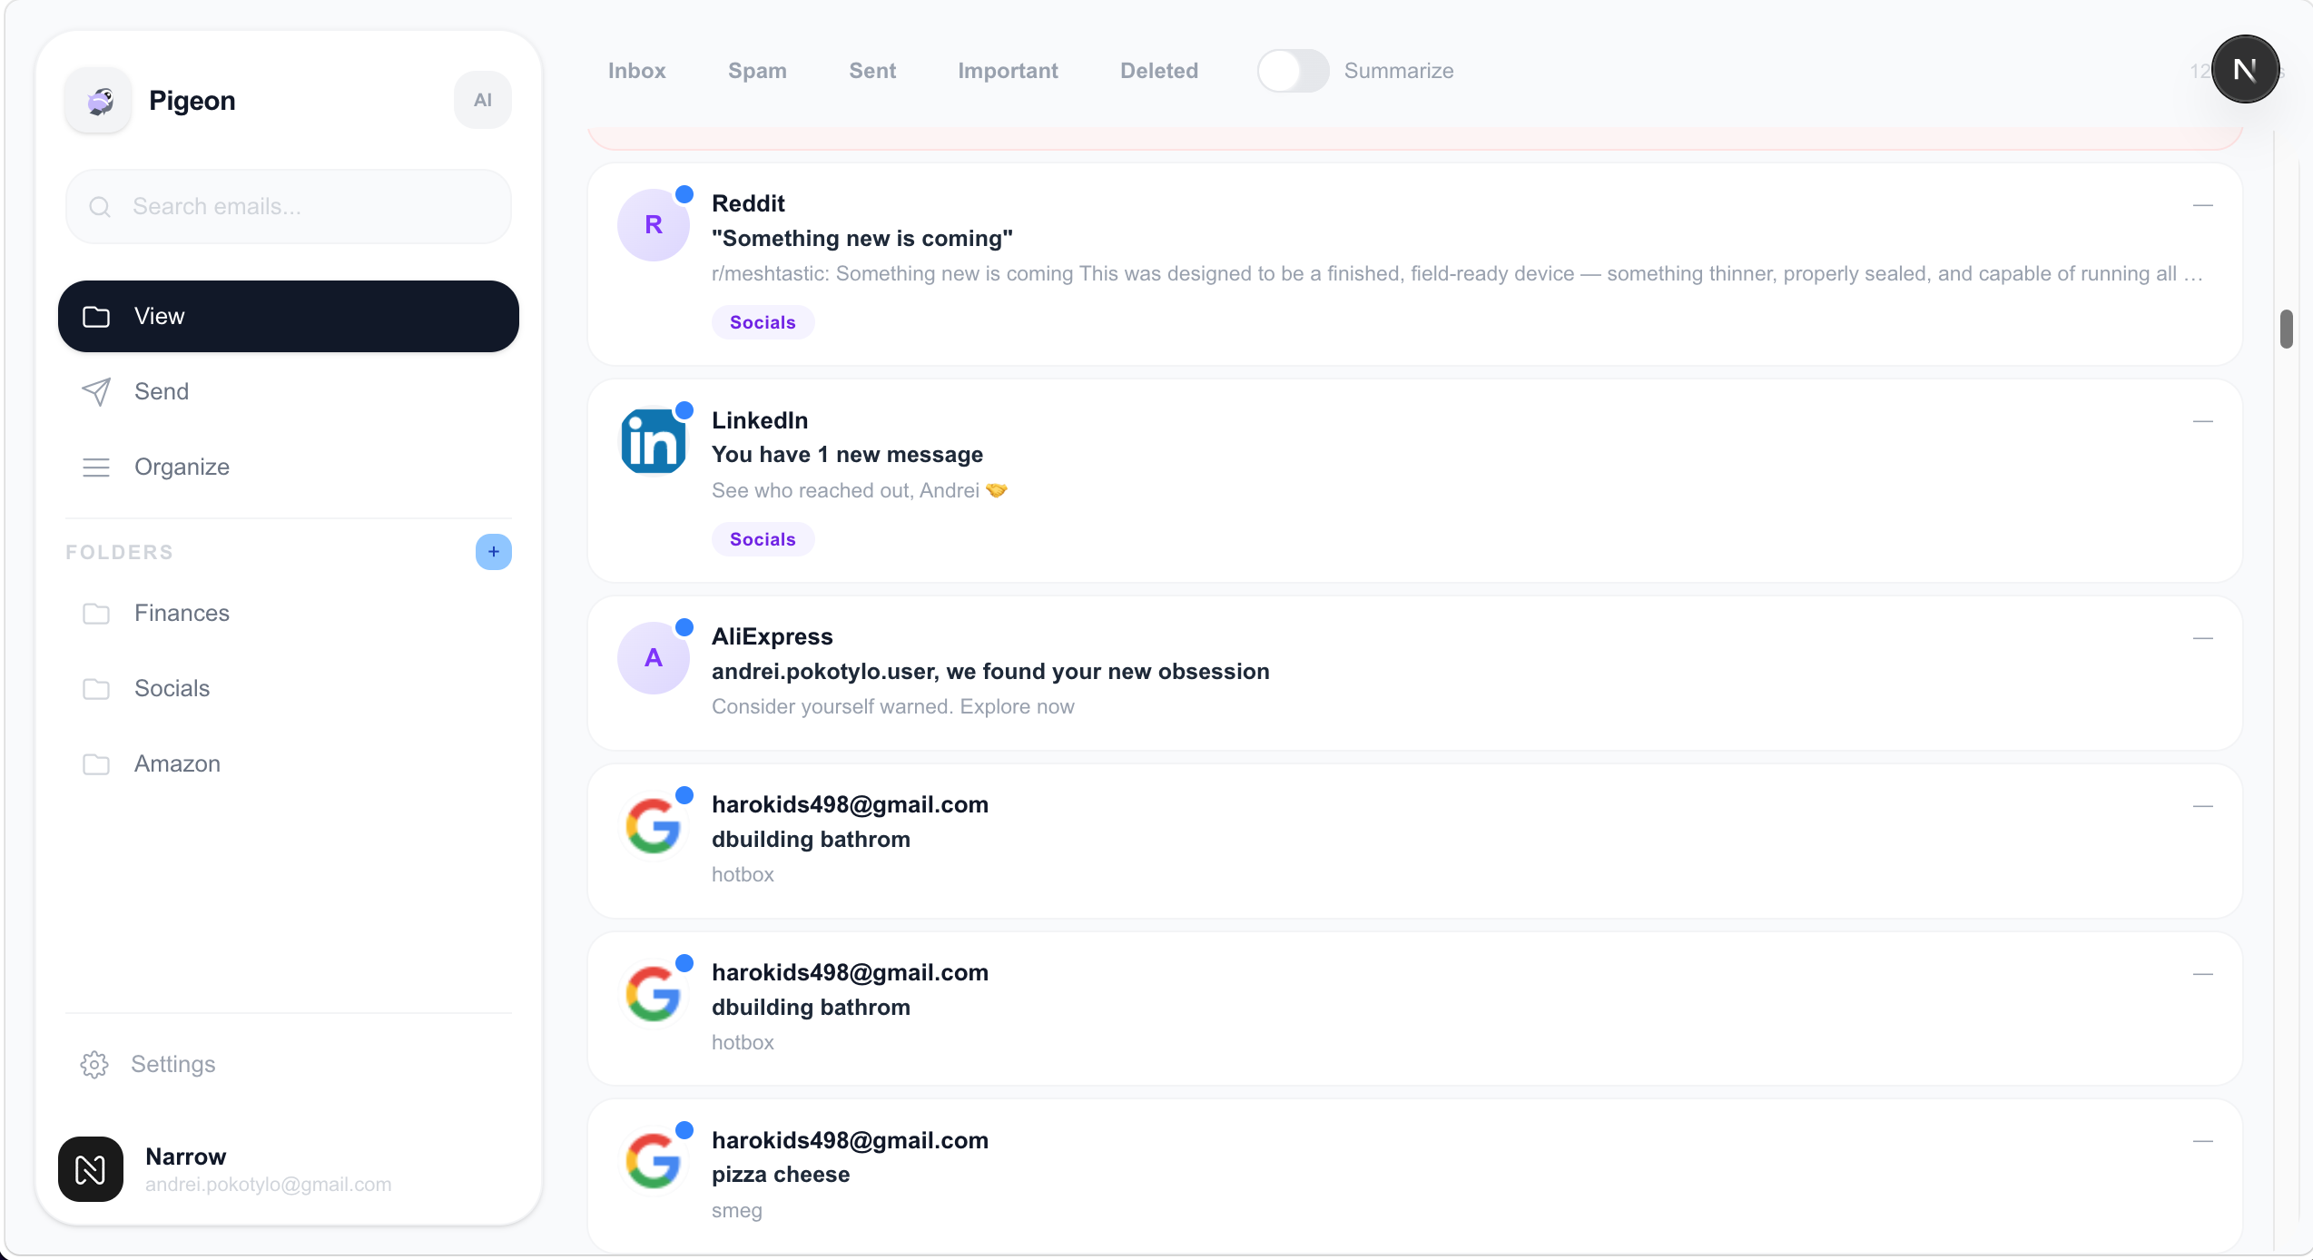Open the round N profile avatar at the top right
This screenshot has width=2313, height=1260.
tap(2244, 70)
